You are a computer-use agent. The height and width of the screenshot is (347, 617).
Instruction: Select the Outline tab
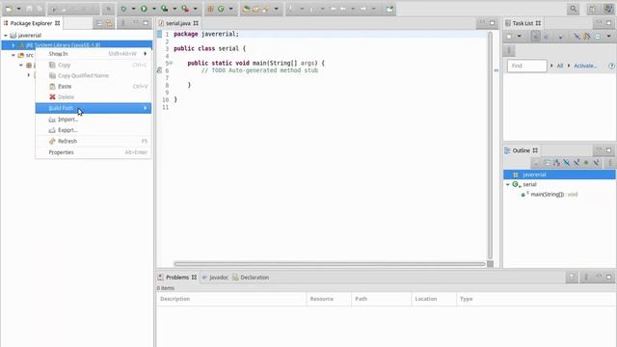[x=522, y=150]
